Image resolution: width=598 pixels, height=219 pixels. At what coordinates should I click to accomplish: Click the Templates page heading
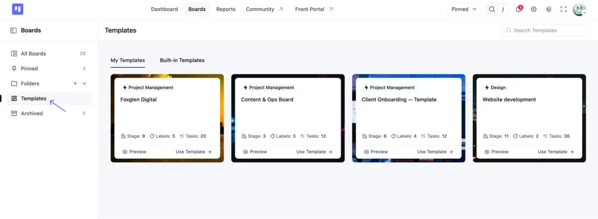click(120, 30)
